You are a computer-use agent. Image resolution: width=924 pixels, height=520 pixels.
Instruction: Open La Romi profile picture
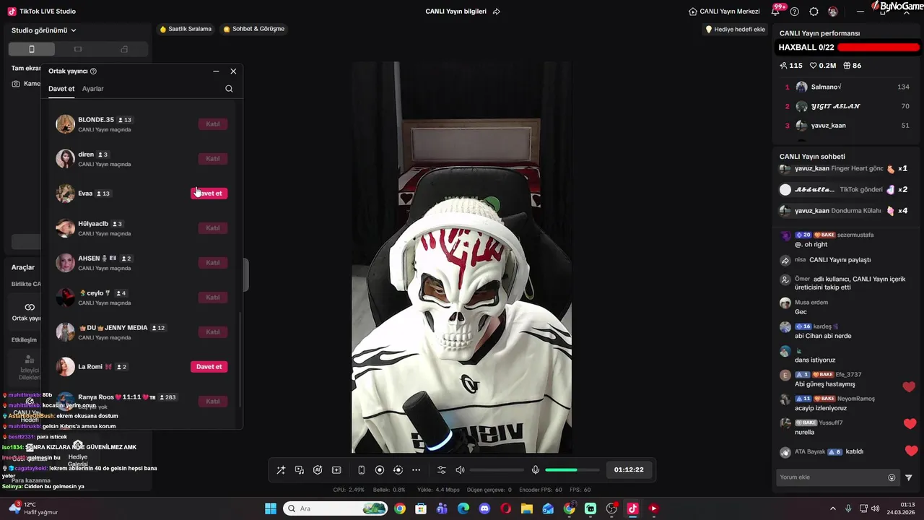[66, 367]
